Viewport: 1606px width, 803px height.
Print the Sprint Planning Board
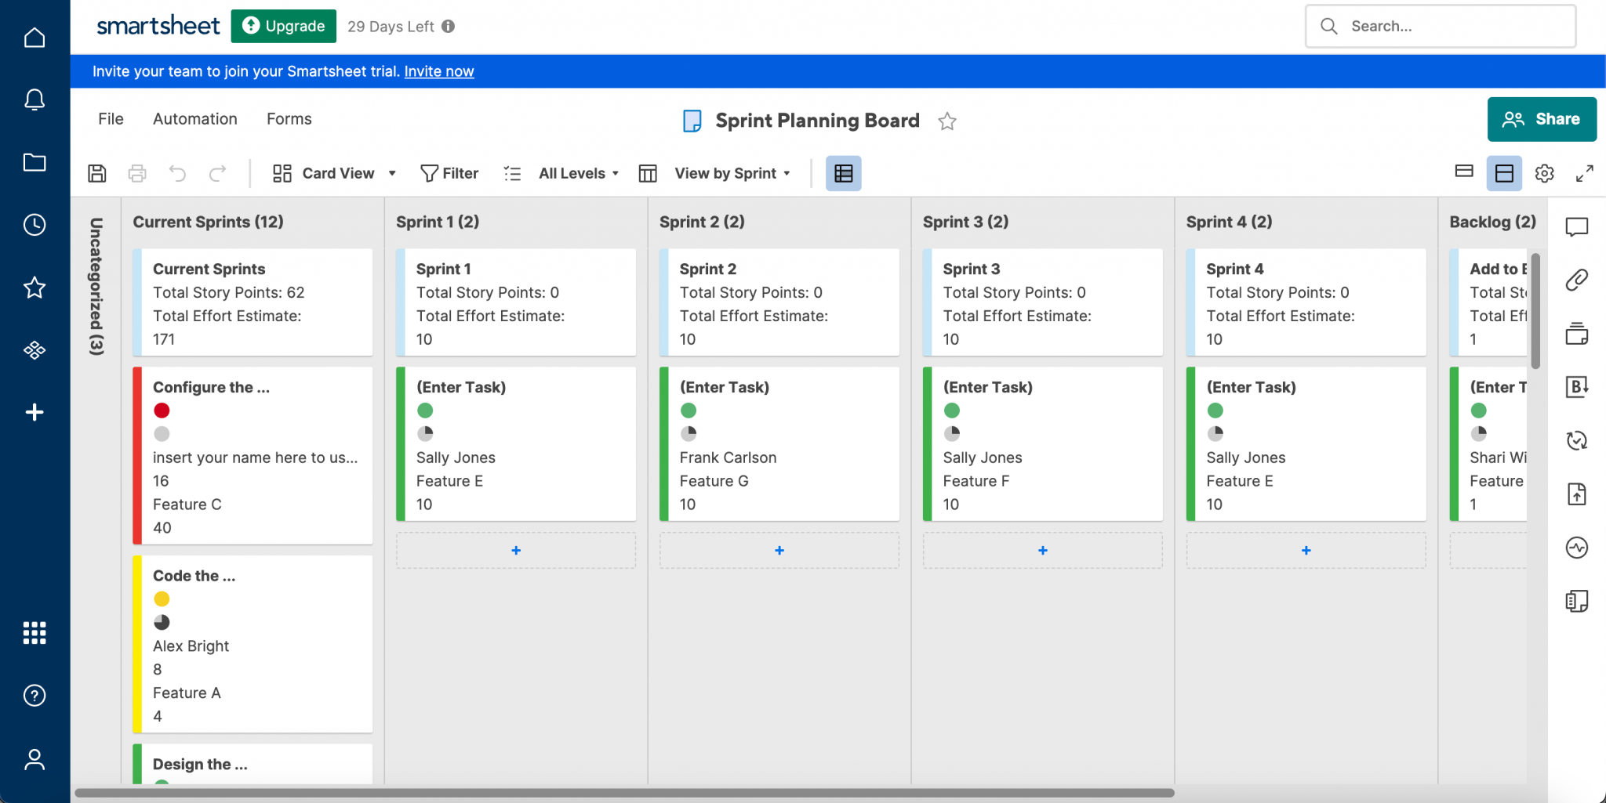(x=137, y=173)
